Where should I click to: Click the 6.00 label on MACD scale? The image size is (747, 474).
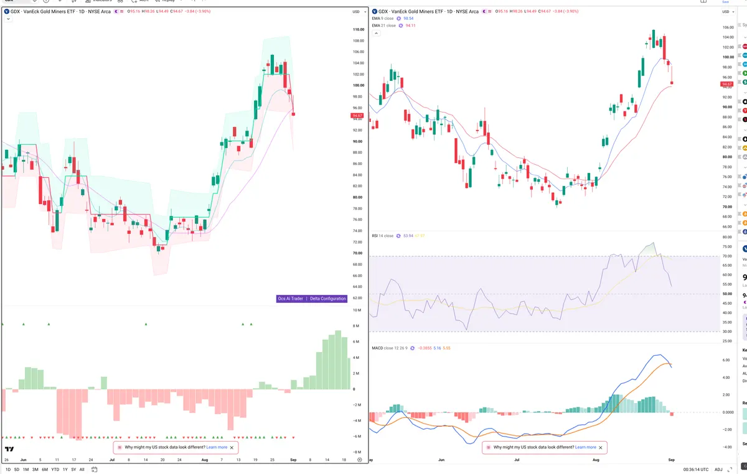(725, 360)
